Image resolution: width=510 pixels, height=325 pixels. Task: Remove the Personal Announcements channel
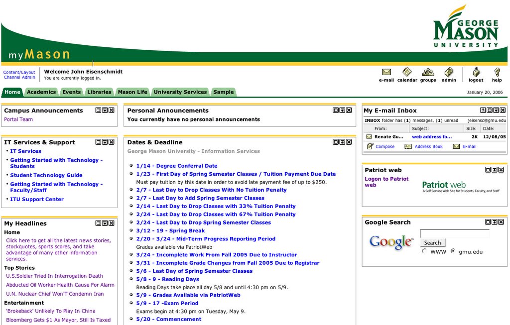click(x=349, y=110)
